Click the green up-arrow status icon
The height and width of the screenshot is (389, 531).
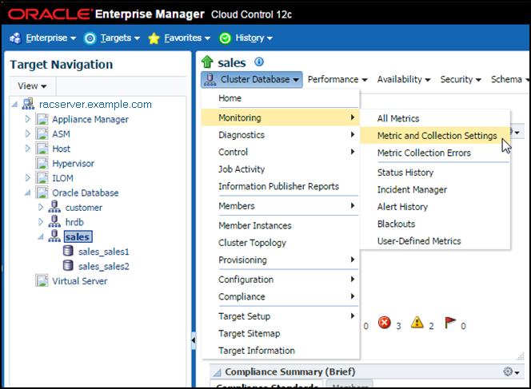207,62
